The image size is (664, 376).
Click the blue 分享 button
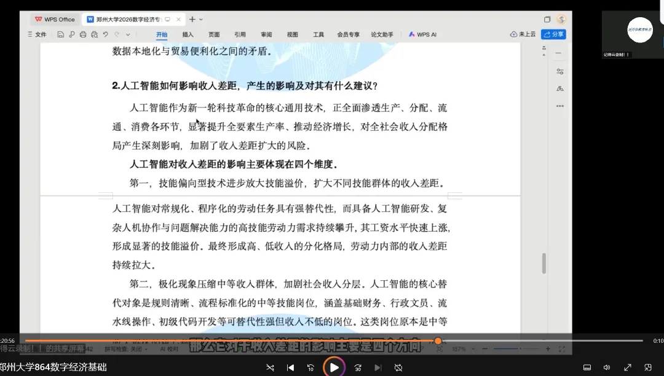[x=553, y=34]
